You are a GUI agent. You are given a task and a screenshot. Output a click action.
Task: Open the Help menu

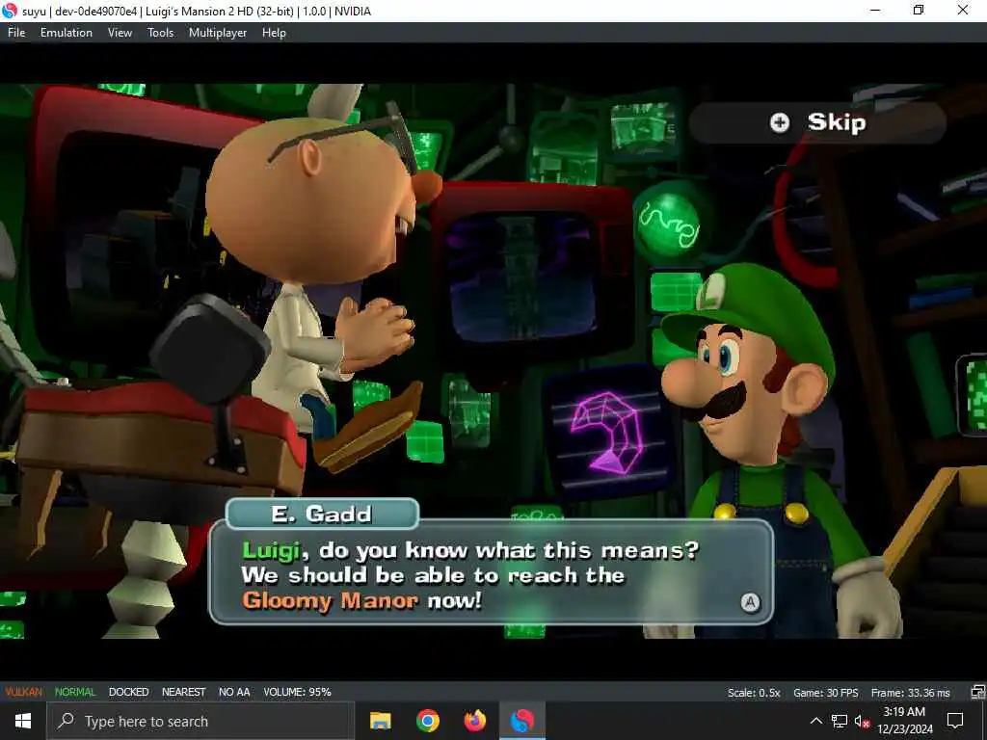click(x=274, y=33)
